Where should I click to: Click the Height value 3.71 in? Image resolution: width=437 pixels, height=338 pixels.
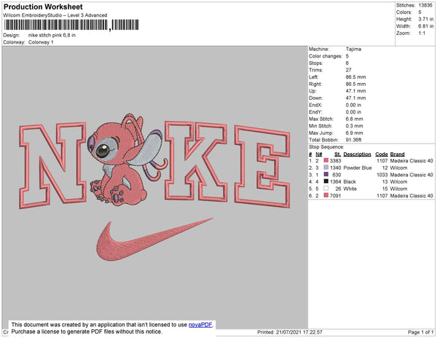pyautogui.click(x=426, y=19)
